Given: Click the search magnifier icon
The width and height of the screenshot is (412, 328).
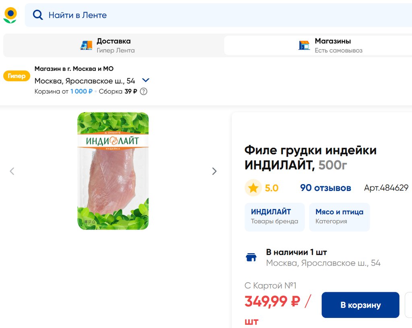Looking at the screenshot, I should [38, 15].
